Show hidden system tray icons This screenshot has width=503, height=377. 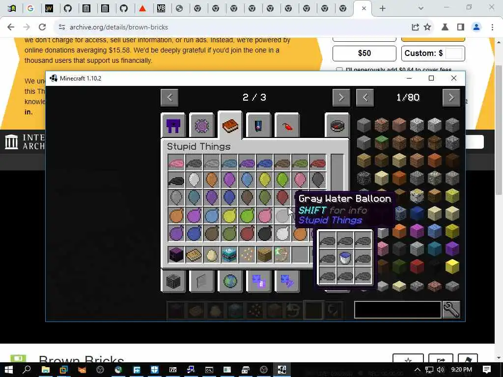417,370
